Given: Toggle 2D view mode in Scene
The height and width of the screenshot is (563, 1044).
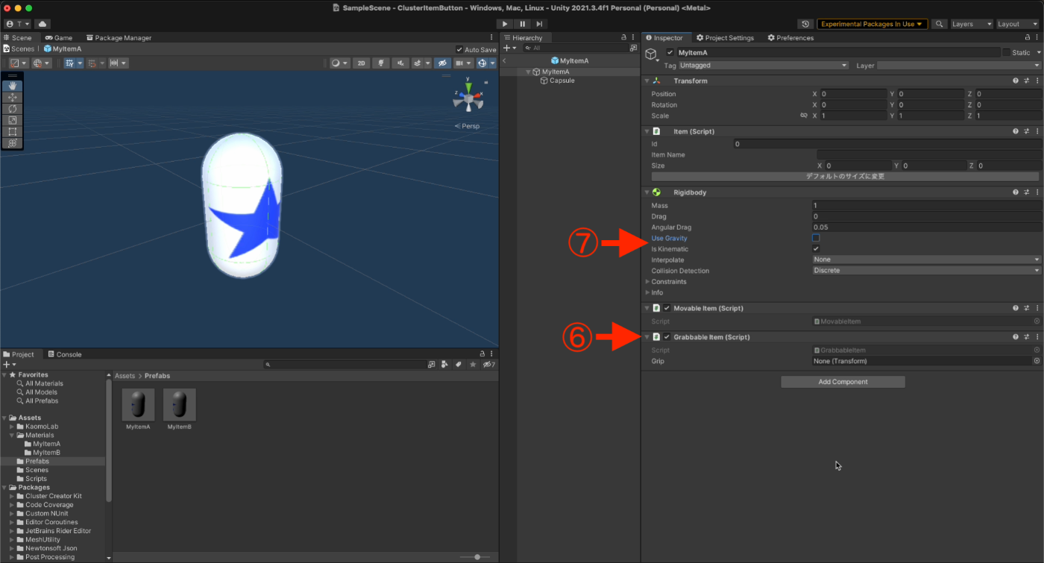Looking at the screenshot, I should (x=361, y=63).
